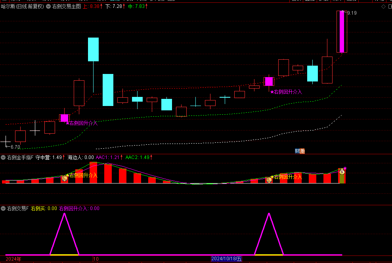Screen dimensions: 392x263
Task: Click the 上: 8.38 indicator value
Action: pyautogui.click(x=92, y=6)
